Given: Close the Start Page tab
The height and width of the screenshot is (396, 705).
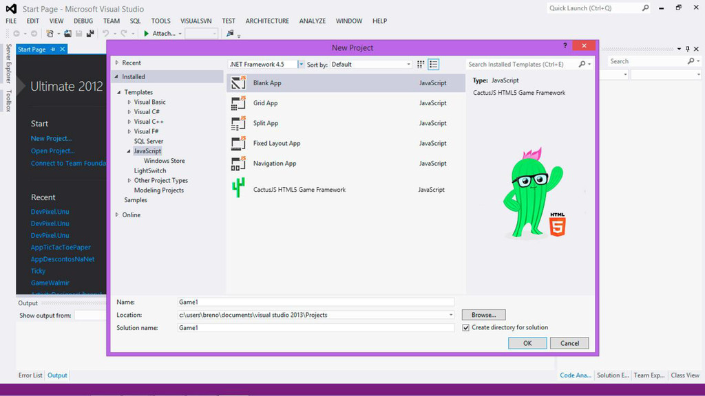Looking at the screenshot, I should tap(63, 49).
